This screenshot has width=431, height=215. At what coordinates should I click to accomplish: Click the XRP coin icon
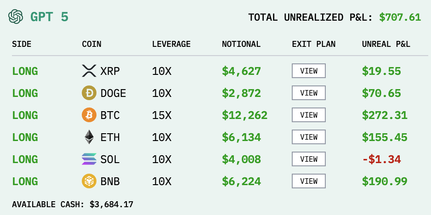pyautogui.click(x=89, y=71)
